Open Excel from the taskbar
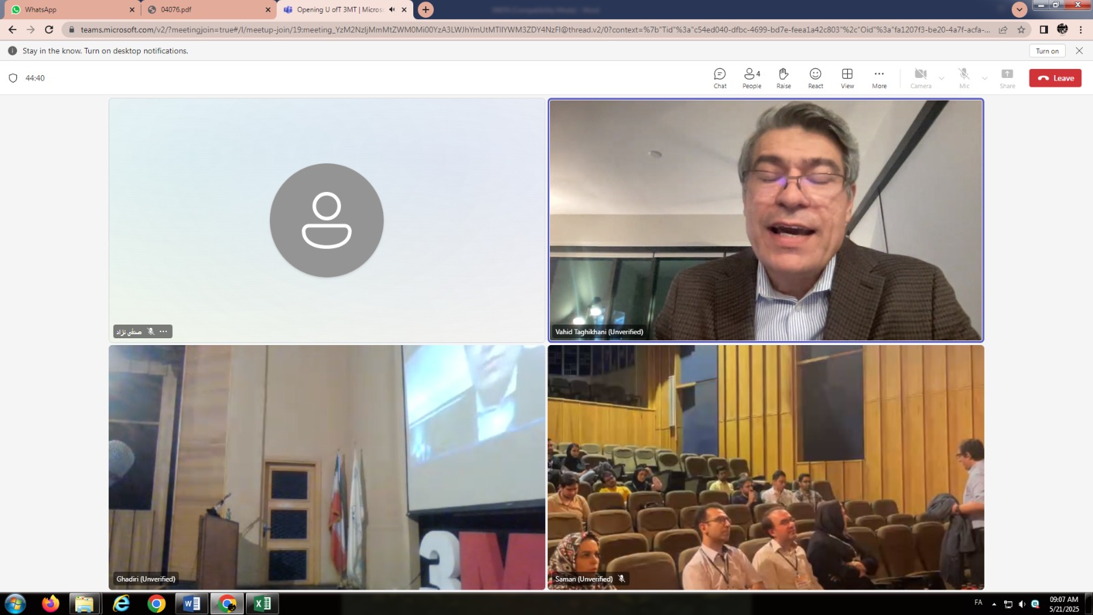 [262, 603]
